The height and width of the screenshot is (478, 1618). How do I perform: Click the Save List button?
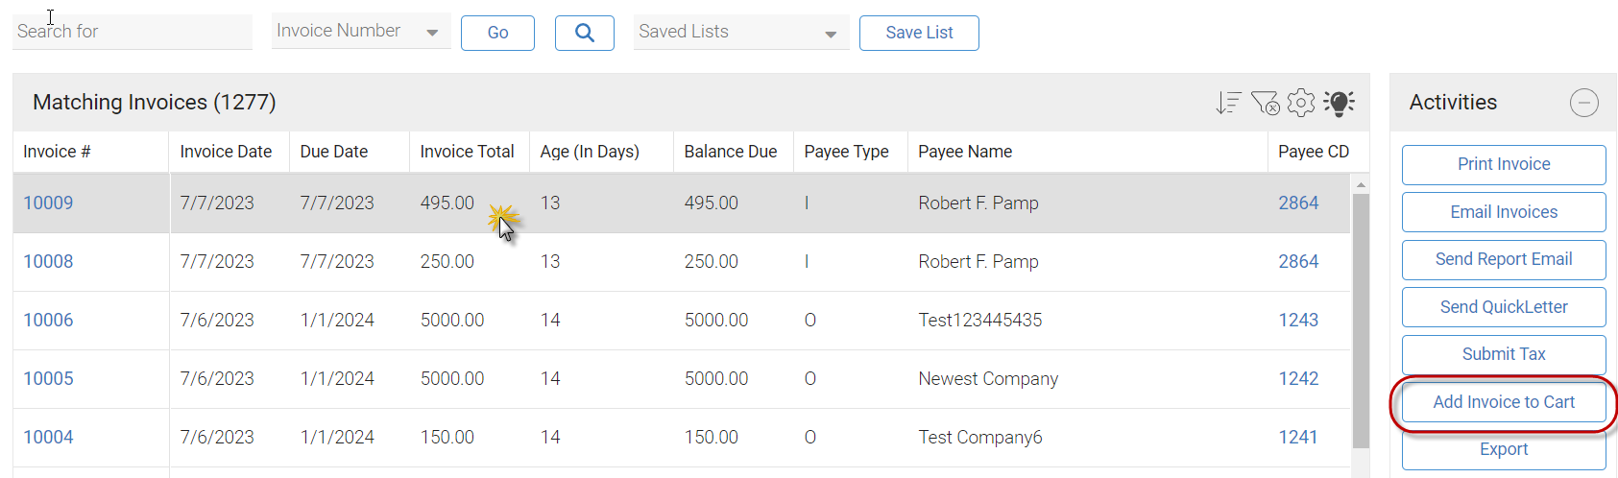[919, 33]
